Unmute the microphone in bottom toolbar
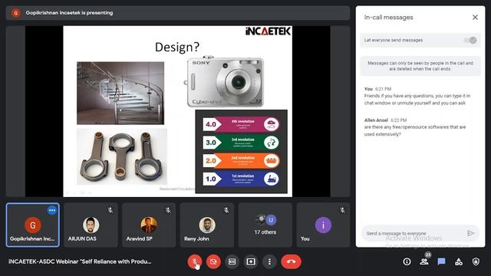The image size is (491, 276). tap(194, 261)
